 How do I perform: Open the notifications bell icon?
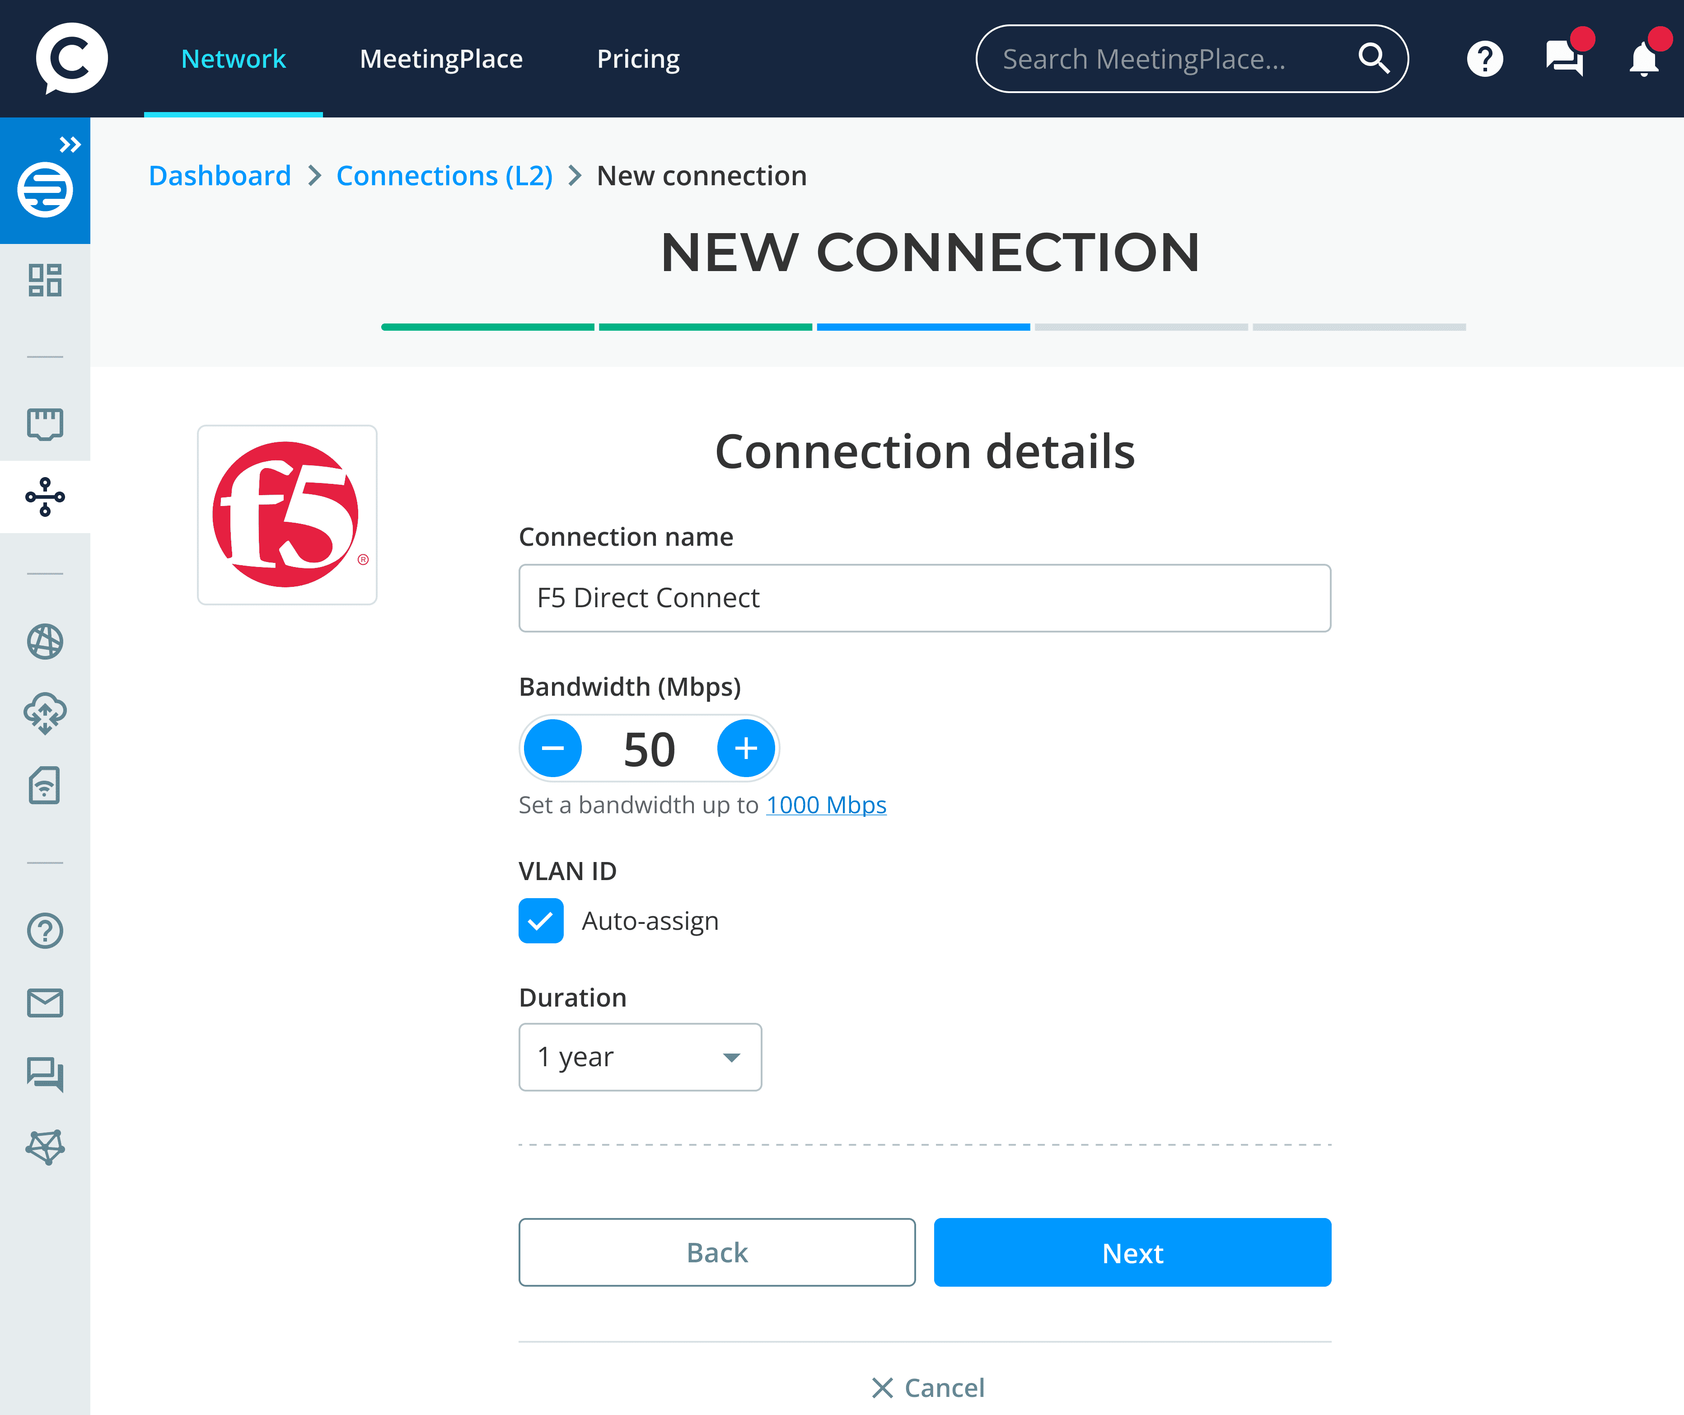(1644, 59)
